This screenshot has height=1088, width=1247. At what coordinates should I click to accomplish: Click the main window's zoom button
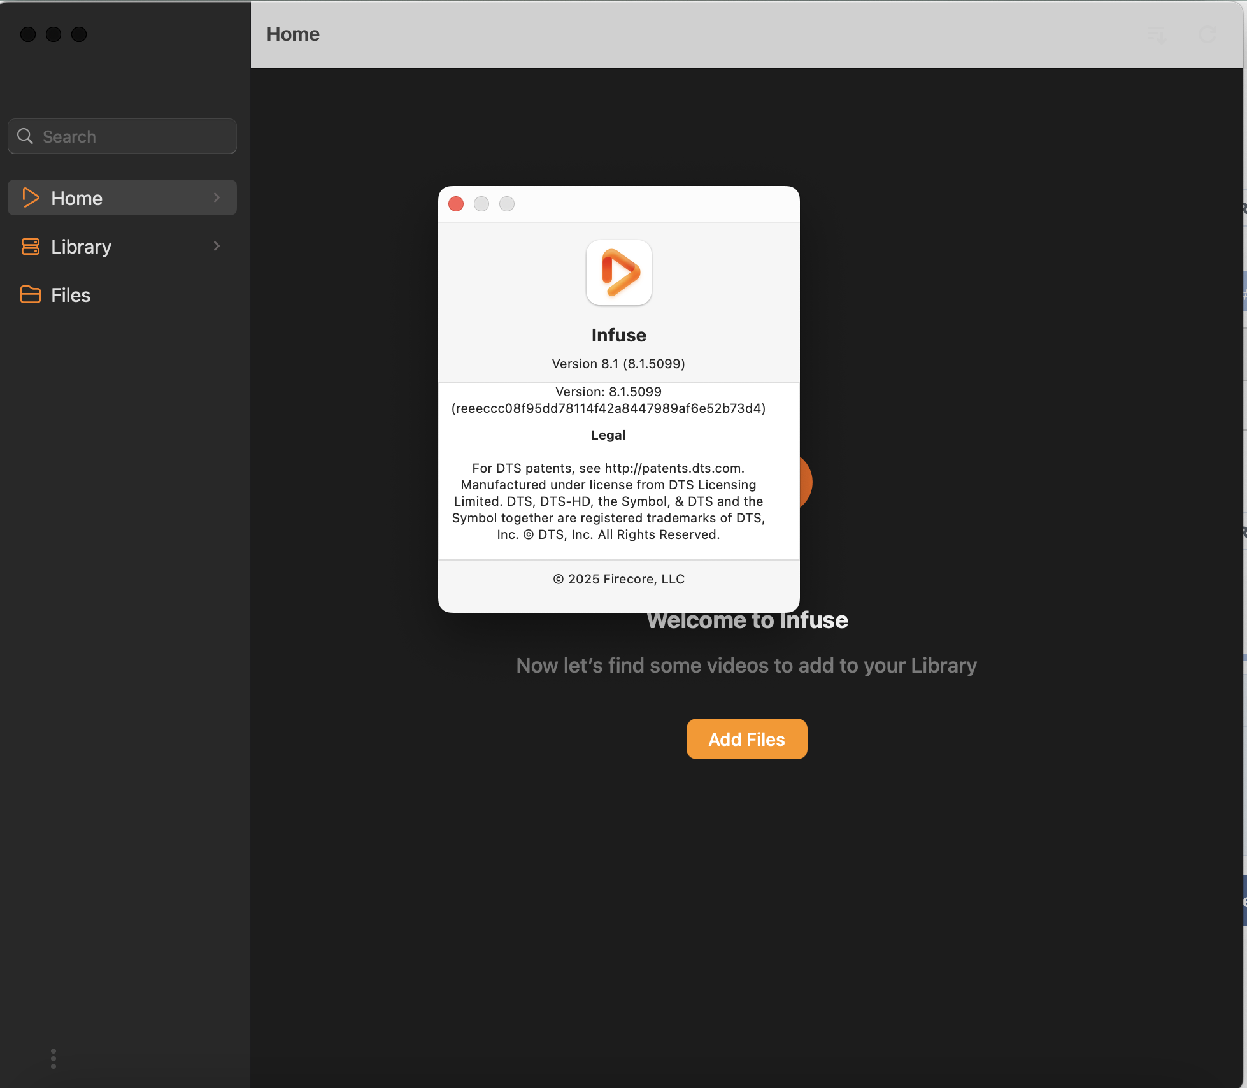(79, 34)
